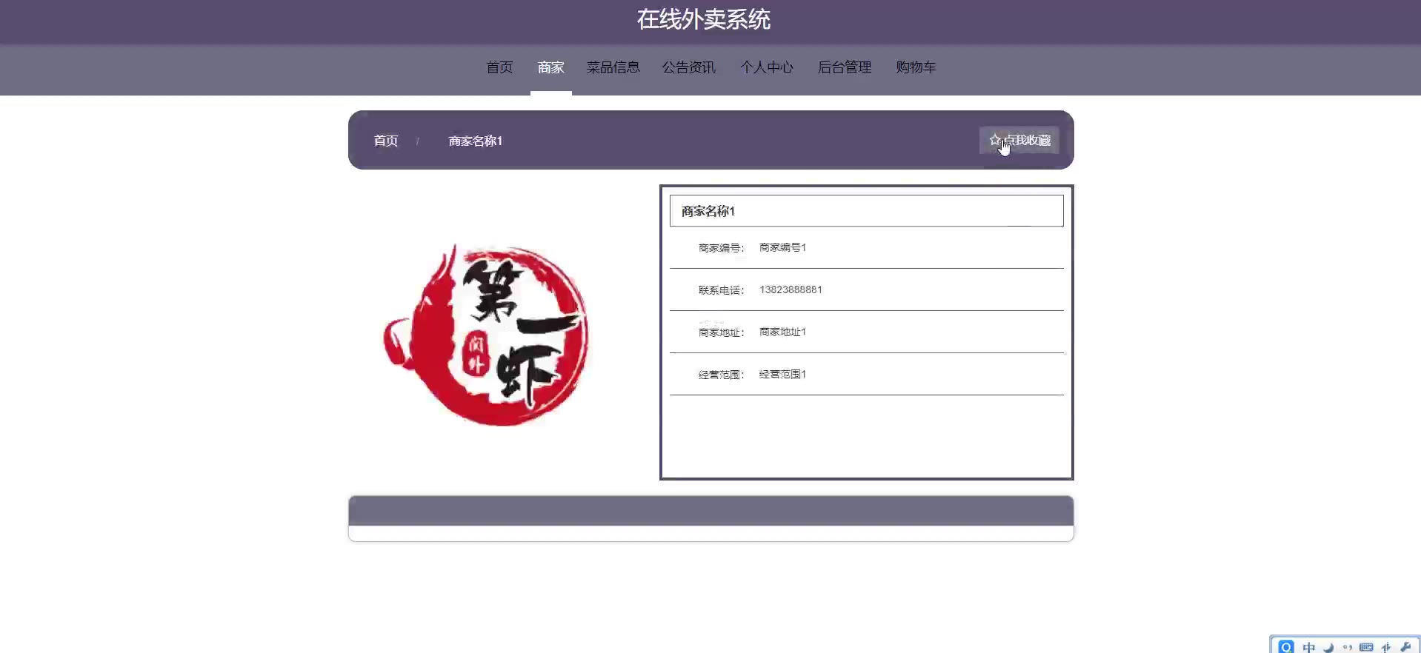Click the 商家名称1 title box
Viewport: 1421px width, 653px height.
[867, 211]
